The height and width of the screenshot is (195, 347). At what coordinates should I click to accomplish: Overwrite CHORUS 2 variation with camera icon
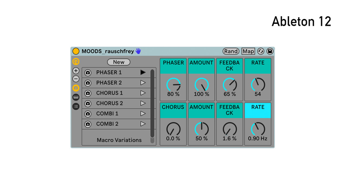[88, 104]
